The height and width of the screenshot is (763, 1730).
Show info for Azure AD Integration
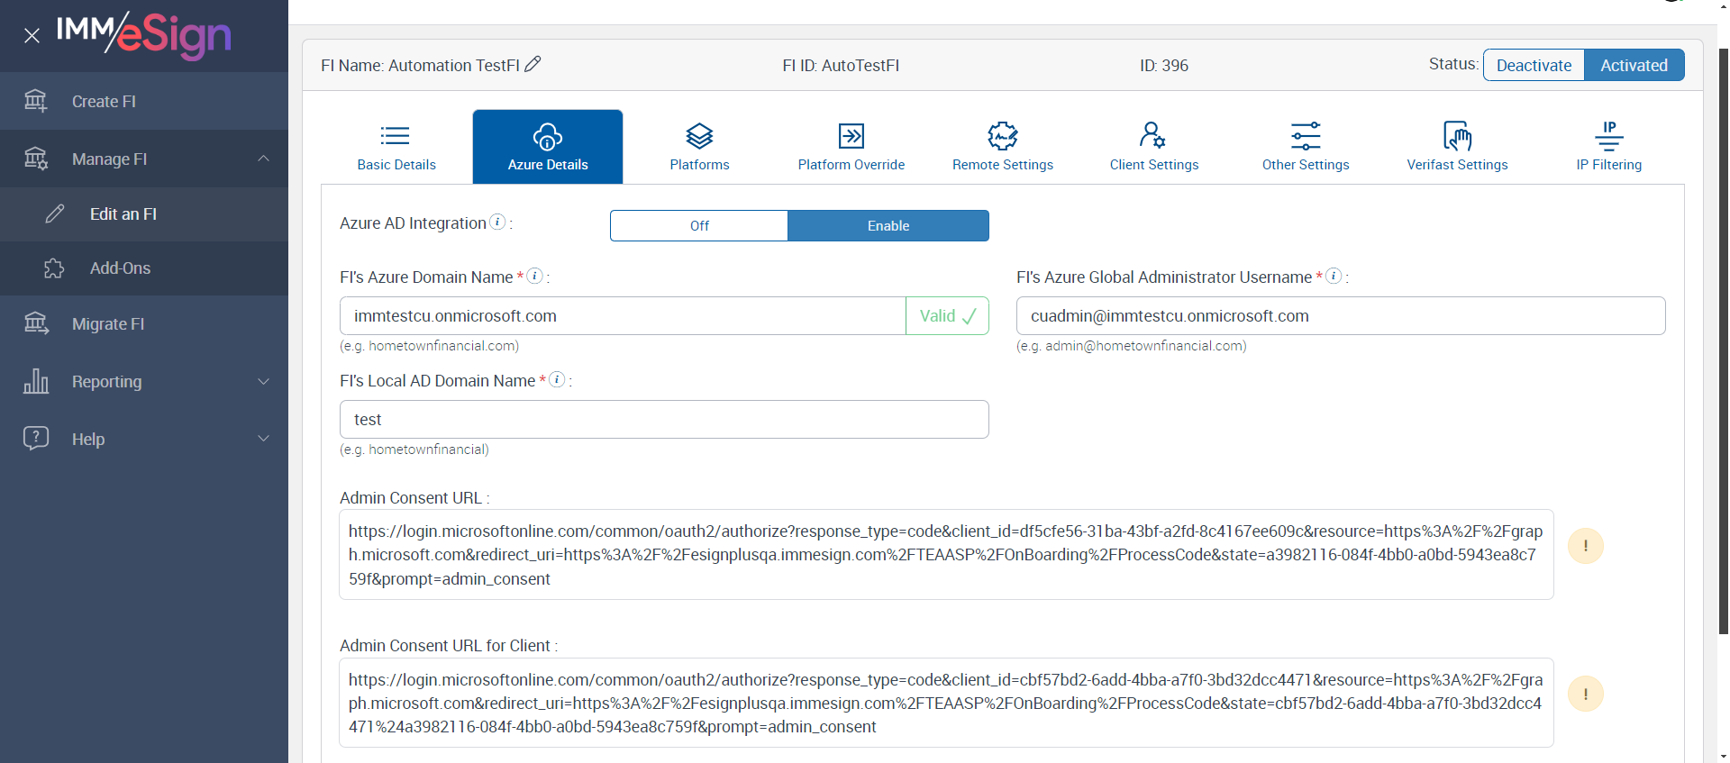pos(497,222)
